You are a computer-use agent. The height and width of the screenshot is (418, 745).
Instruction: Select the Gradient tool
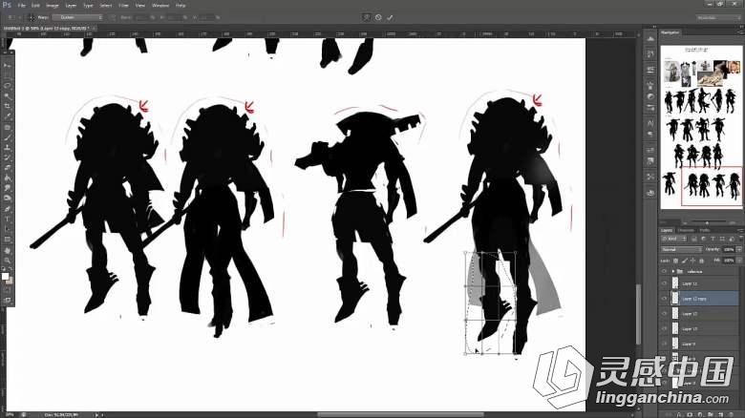7,178
